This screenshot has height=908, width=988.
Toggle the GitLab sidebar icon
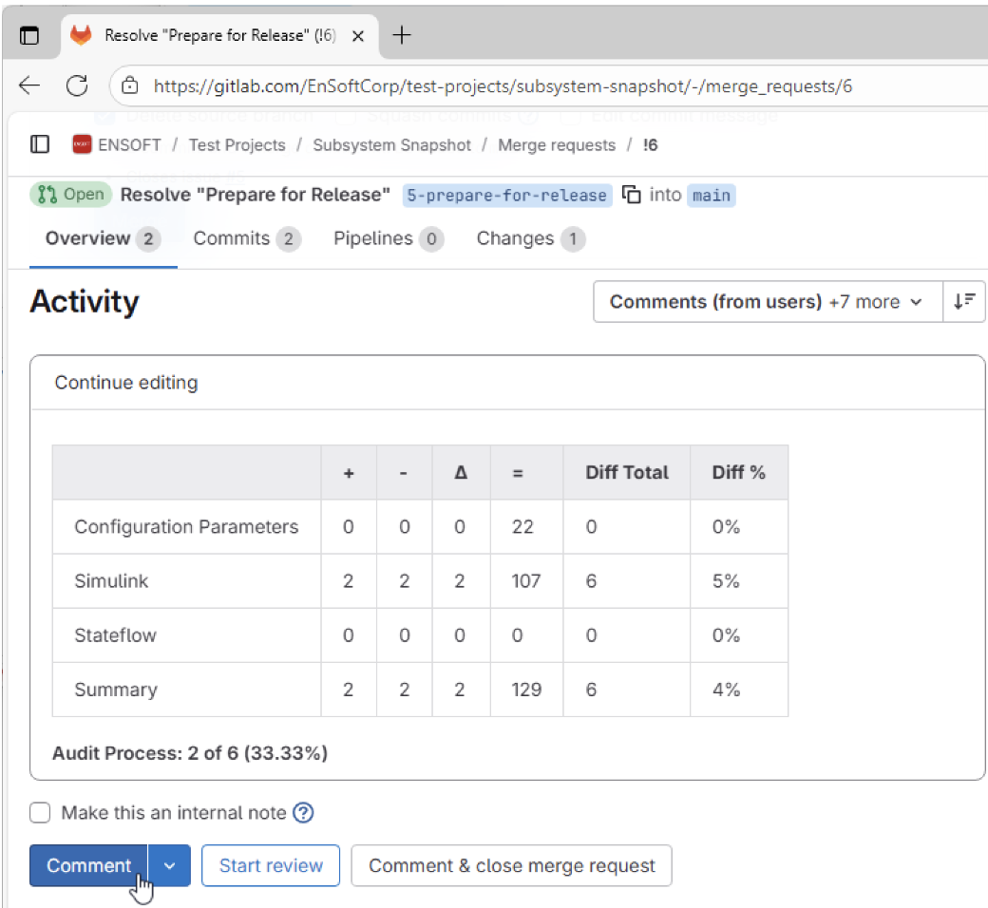click(40, 144)
